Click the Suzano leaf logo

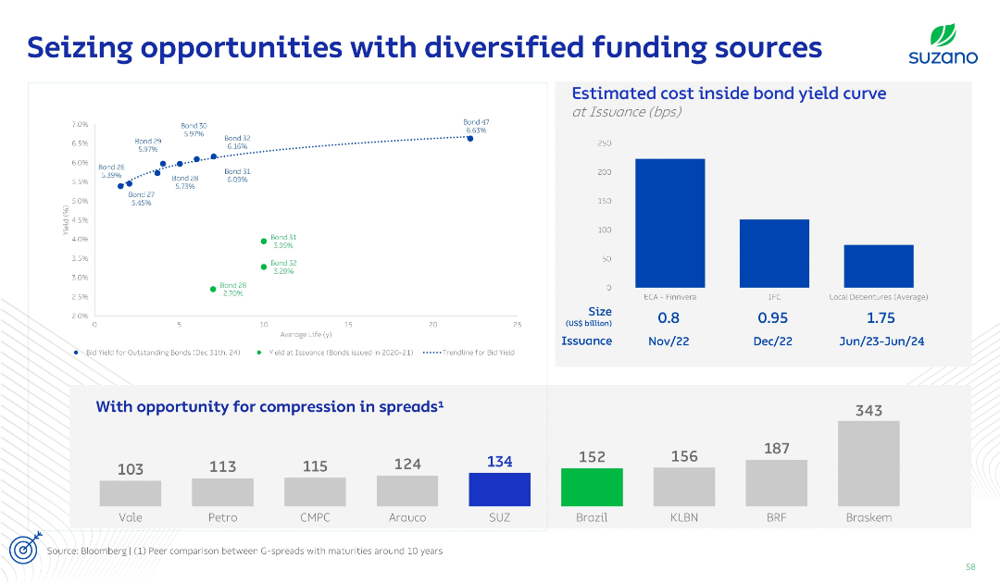(x=943, y=44)
